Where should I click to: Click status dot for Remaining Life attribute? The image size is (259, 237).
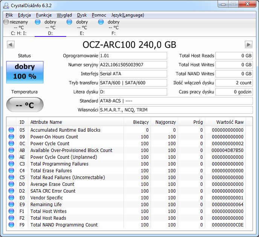pos(11,204)
